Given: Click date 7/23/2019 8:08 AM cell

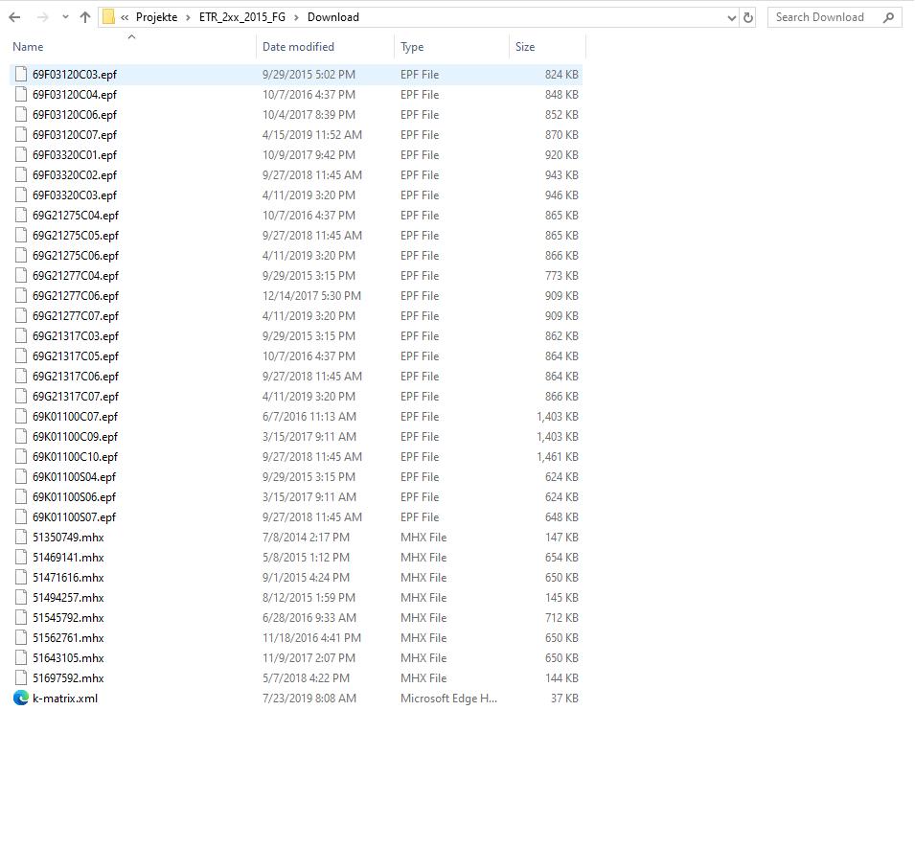Looking at the screenshot, I should pos(309,699).
